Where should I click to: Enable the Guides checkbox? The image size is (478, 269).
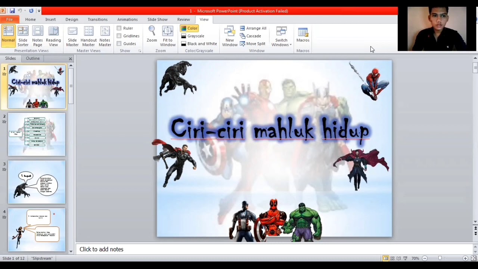pos(119,44)
